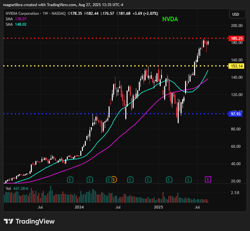Click the 80.00 price axis label
This screenshot has height=231, width=250.
pyautogui.click(x=236, y=129)
